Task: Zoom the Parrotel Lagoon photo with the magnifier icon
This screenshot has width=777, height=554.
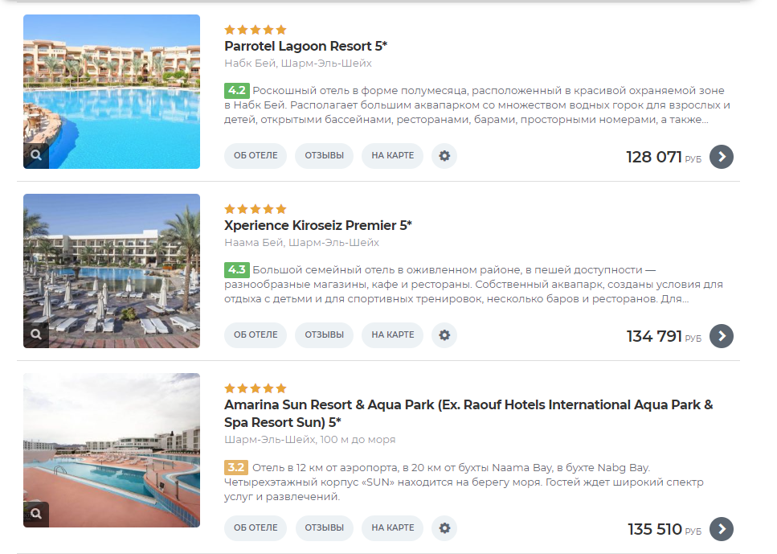Action: coord(36,155)
